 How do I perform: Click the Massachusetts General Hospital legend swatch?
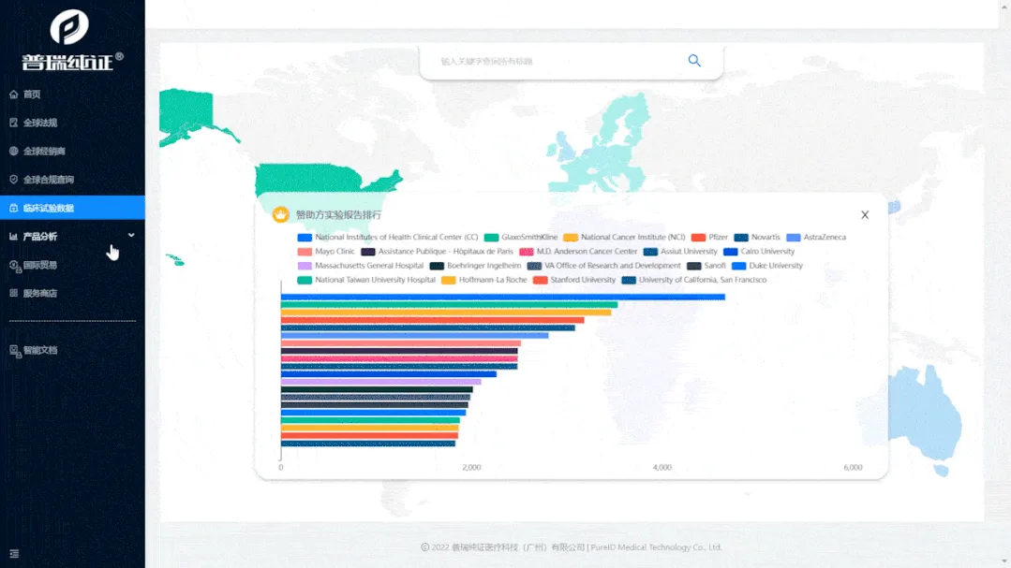pyautogui.click(x=305, y=266)
